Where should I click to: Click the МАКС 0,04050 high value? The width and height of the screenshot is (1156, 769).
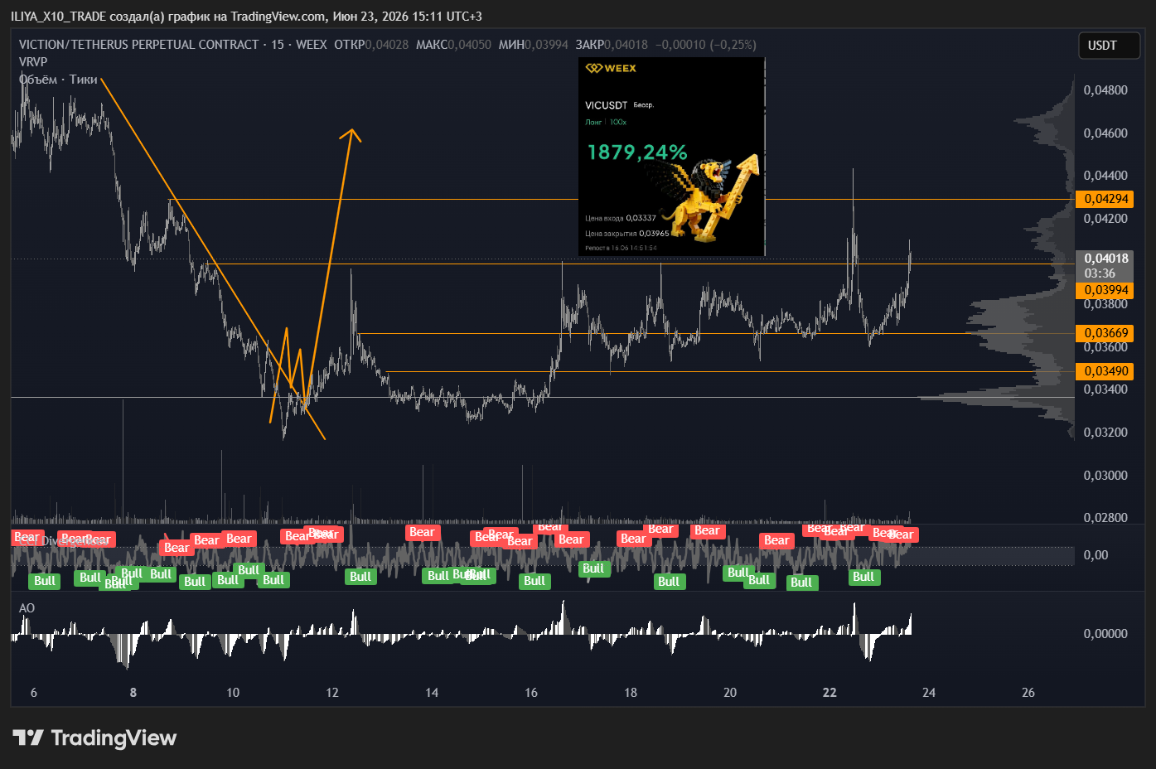point(453,45)
